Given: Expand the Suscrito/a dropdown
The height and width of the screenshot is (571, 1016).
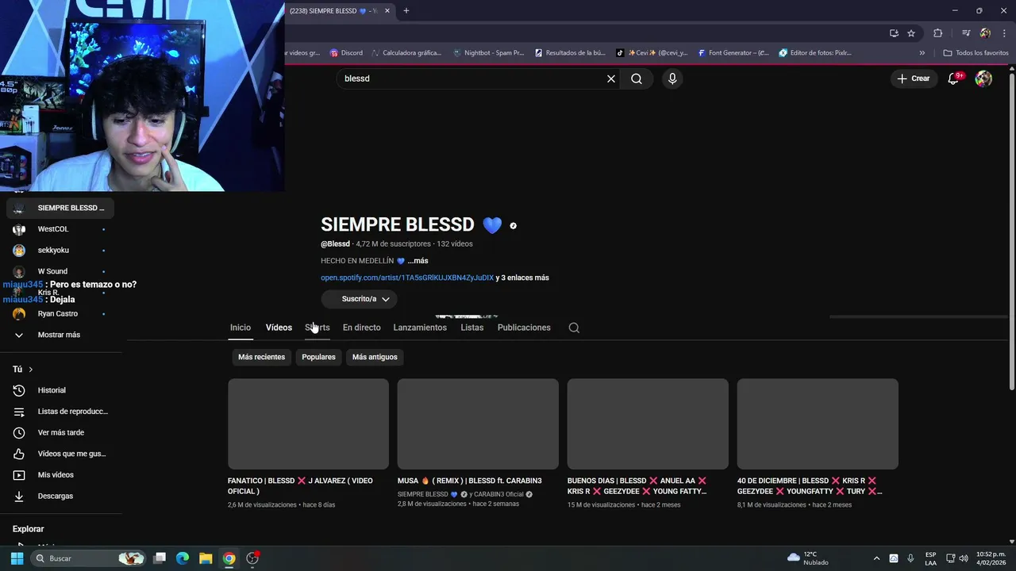Looking at the screenshot, I should (x=359, y=299).
